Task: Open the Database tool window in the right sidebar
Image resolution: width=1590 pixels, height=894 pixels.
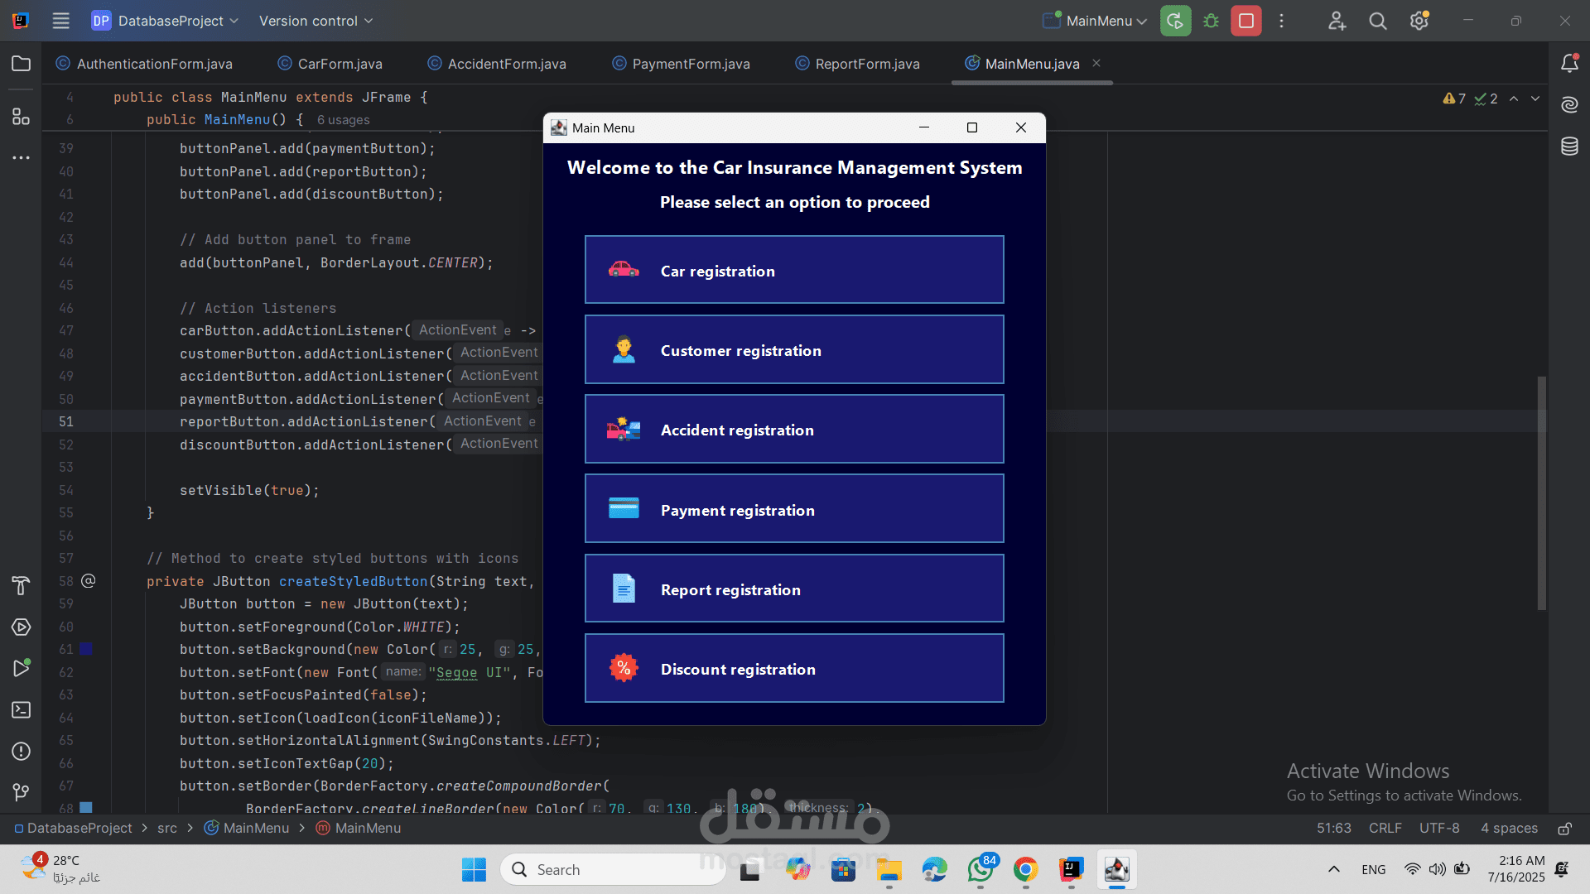Action: 1569,147
